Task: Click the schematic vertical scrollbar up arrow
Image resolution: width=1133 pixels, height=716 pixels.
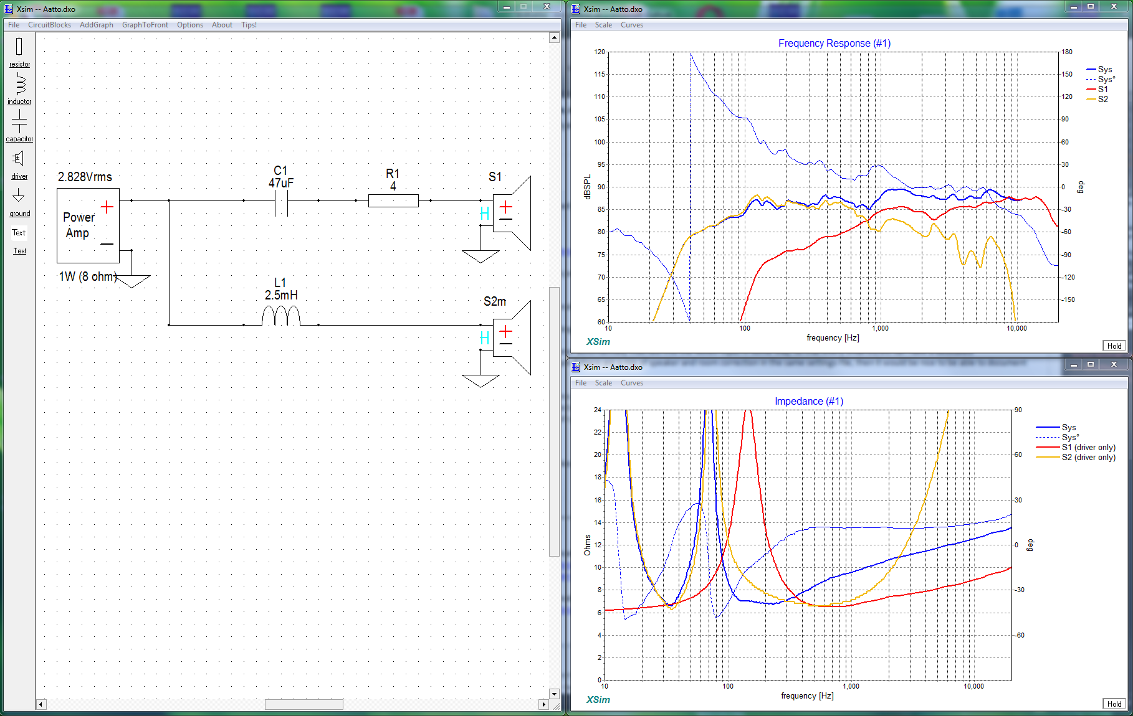Action: coord(554,37)
